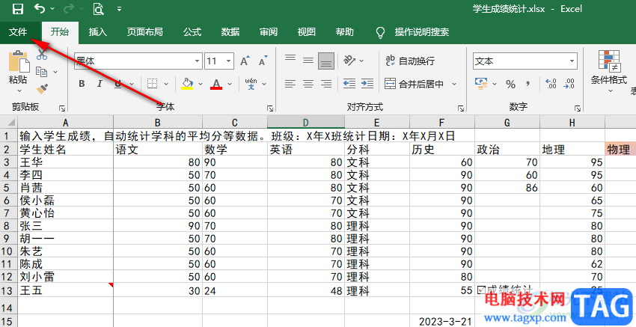Click 条件格式 conditional formatting button

[x=609, y=70]
